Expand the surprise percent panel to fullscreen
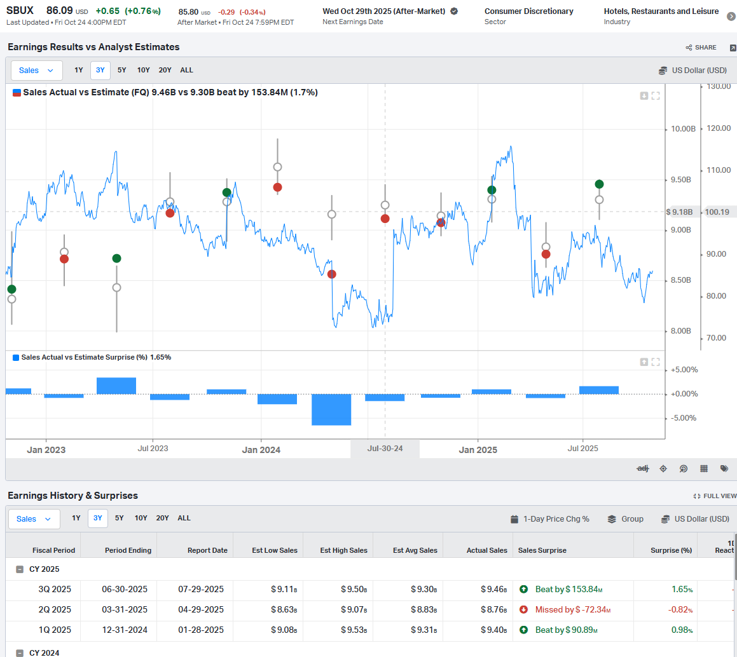737x657 pixels. pos(656,362)
